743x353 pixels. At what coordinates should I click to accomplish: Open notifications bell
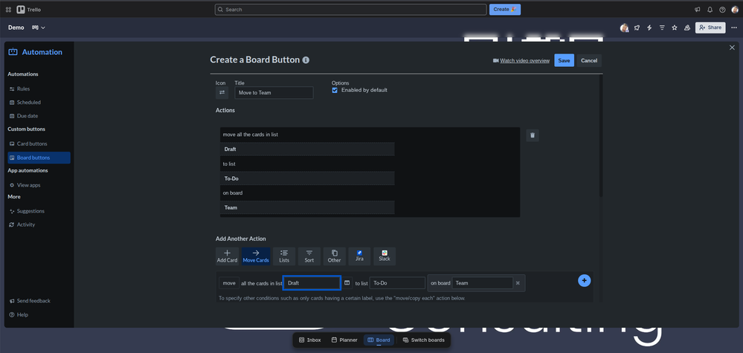coord(710,10)
